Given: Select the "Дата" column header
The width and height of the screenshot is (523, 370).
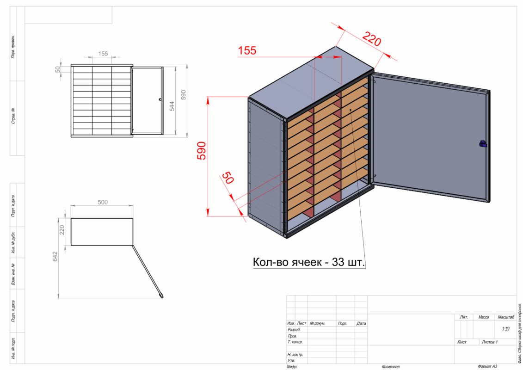Looking at the screenshot, I should click(361, 323).
